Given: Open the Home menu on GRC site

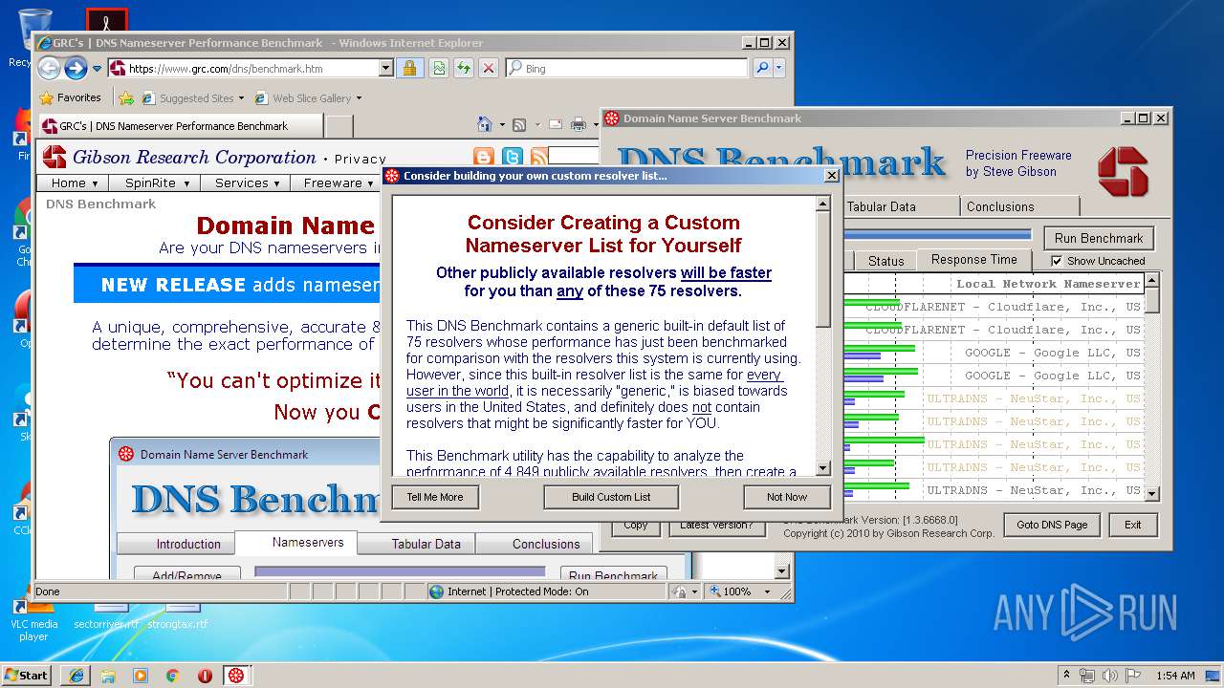Looking at the screenshot, I should click(x=75, y=183).
